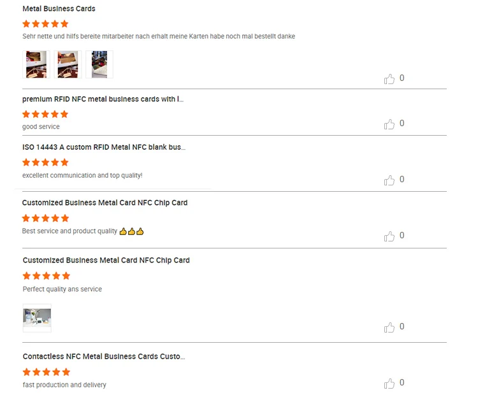478x402 pixels.
Task: Open the "Customized Business Metal Card" title above "Best service"
Action: pos(105,203)
